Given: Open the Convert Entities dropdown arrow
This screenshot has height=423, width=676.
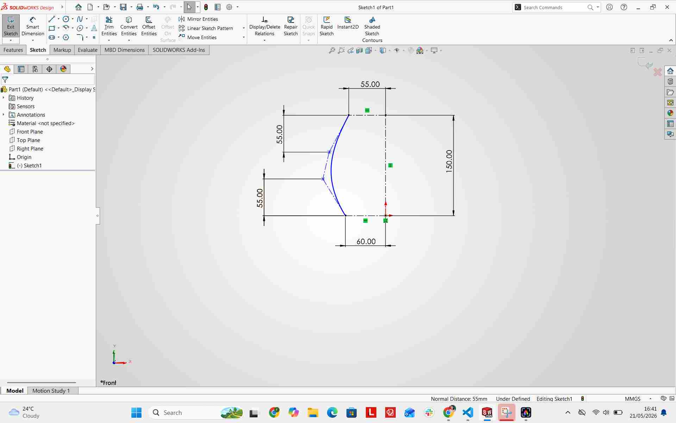Looking at the screenshot, I should 129,40.
